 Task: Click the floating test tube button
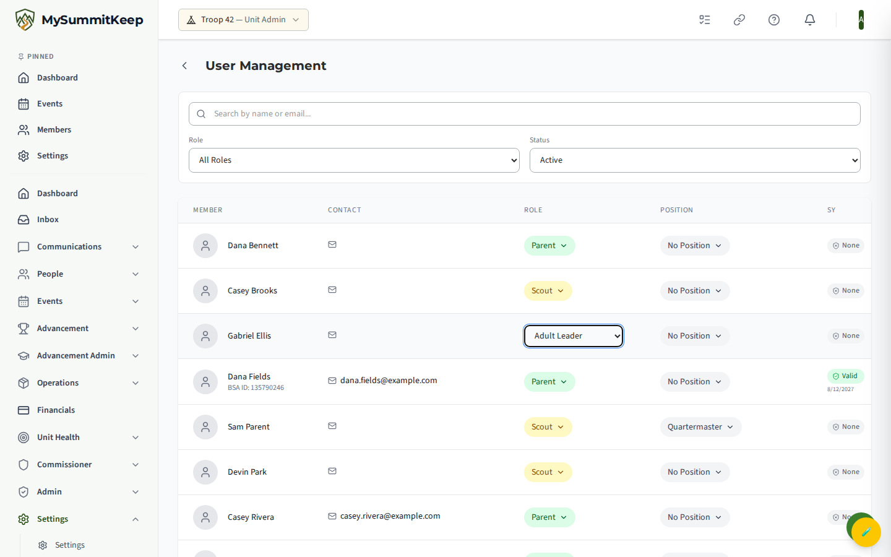pos(866,532)
